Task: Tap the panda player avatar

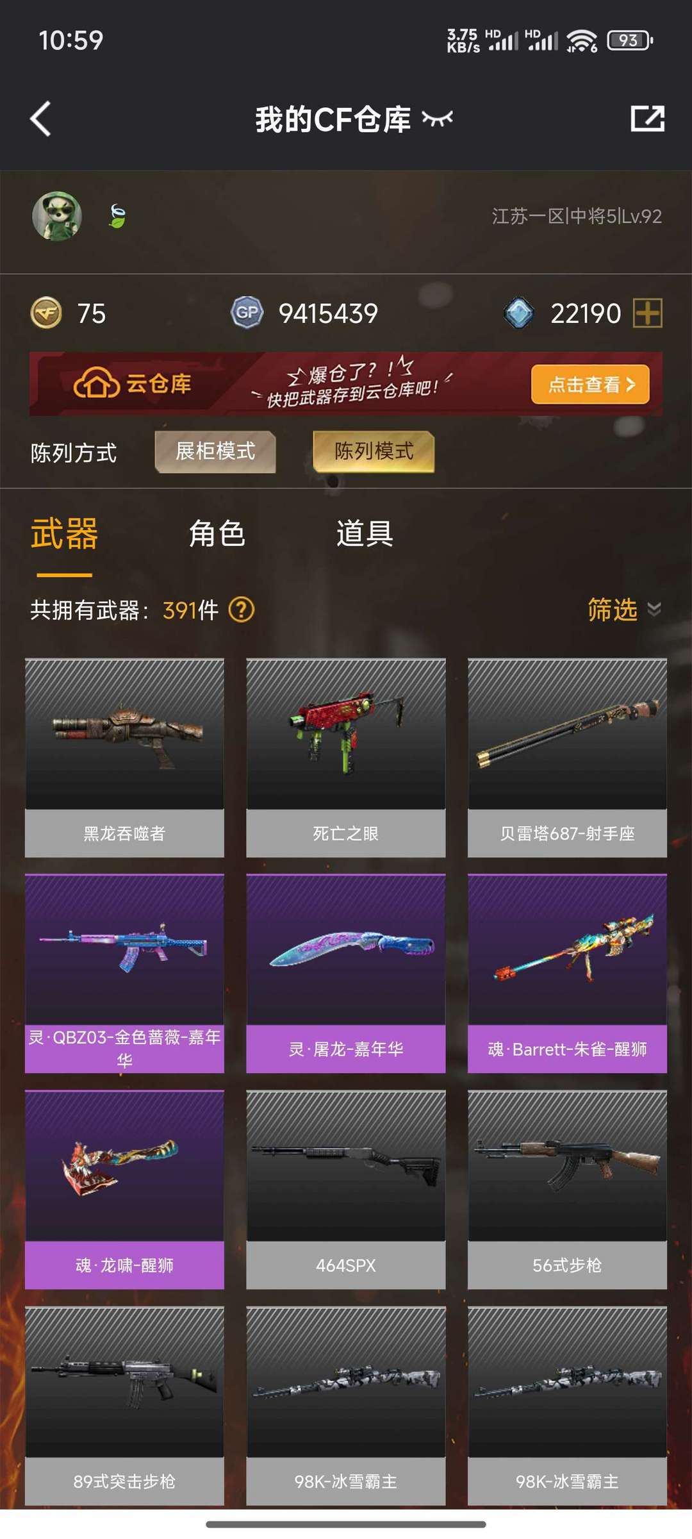Action: click(x=57, y=217)
